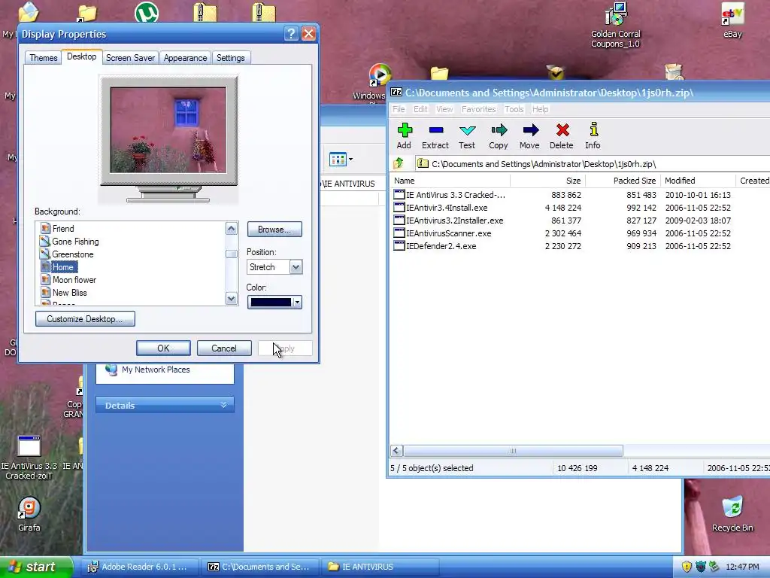This screenshot has height=578, width=770.
Task: Click scroll-down arrow of Background list
Action: tap(231, 298)
